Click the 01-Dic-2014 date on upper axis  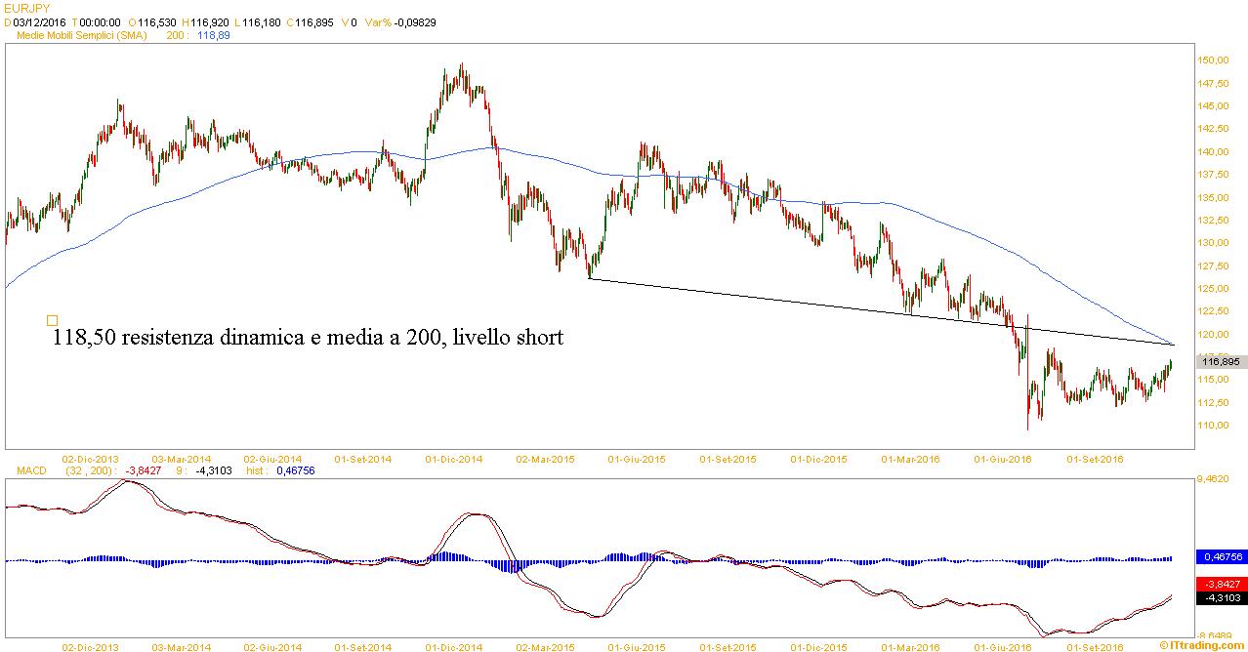click(453, 458)
